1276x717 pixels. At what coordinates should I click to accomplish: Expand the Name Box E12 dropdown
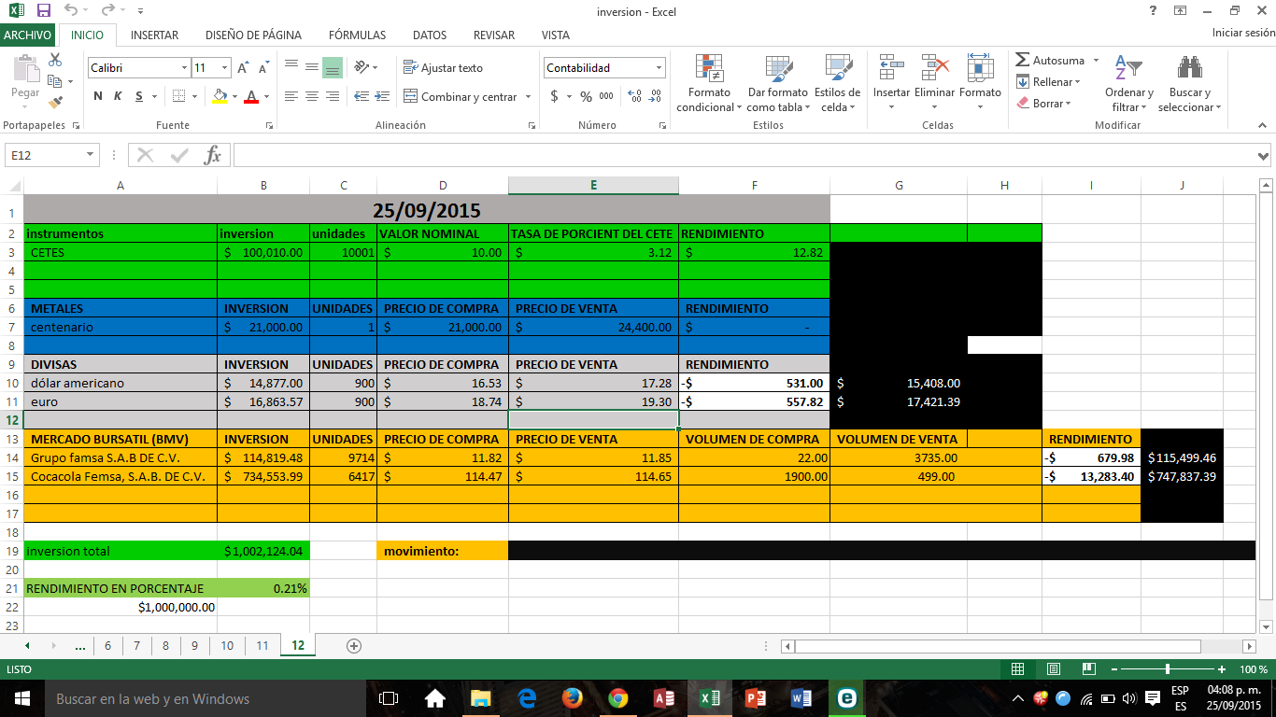[91, 155]
